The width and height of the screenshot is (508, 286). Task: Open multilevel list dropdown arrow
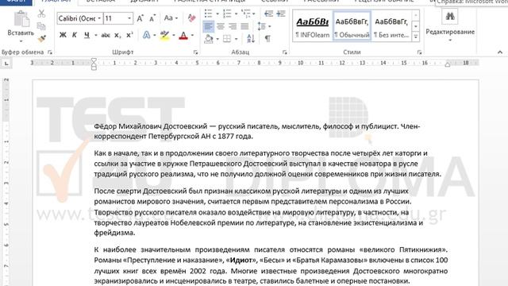pyautogui.click(x=253, y=14)
